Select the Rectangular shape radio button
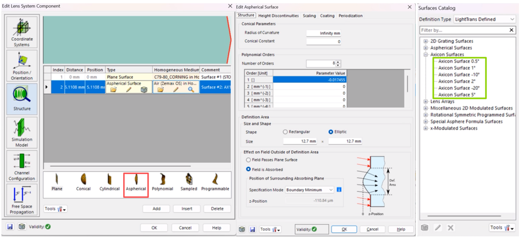This screenshot has height=239, width=521. click(x=285, y=132)
